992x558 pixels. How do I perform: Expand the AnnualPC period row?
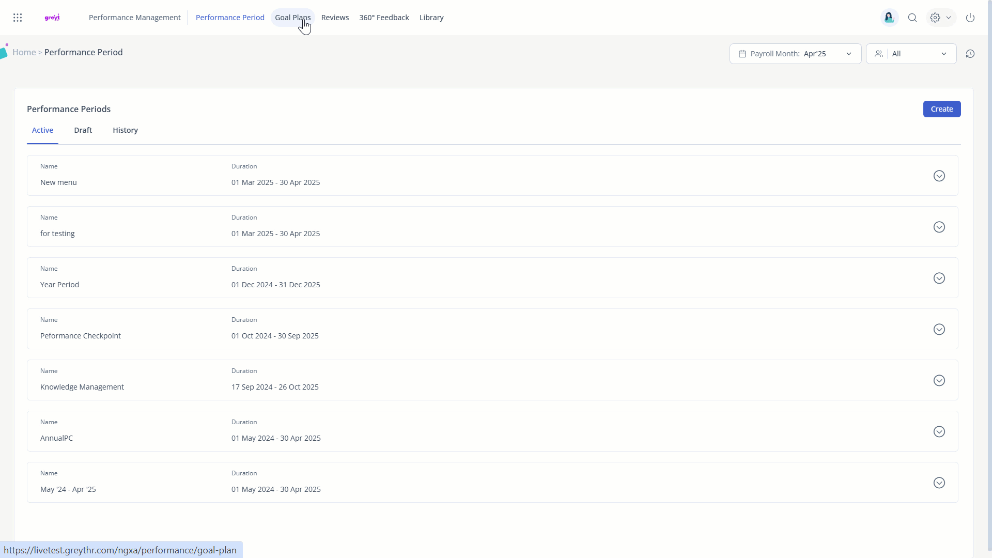(939, 432)
